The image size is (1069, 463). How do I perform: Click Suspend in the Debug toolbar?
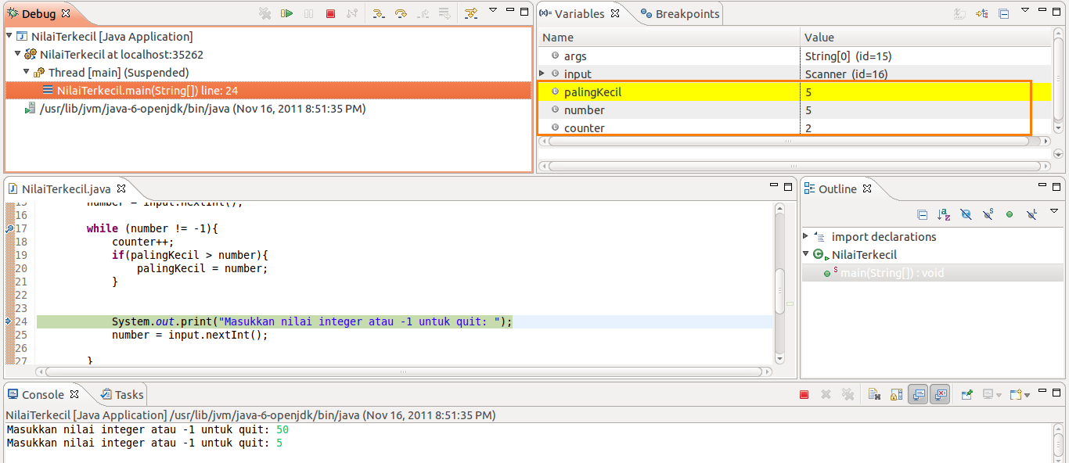click(309, 13)
